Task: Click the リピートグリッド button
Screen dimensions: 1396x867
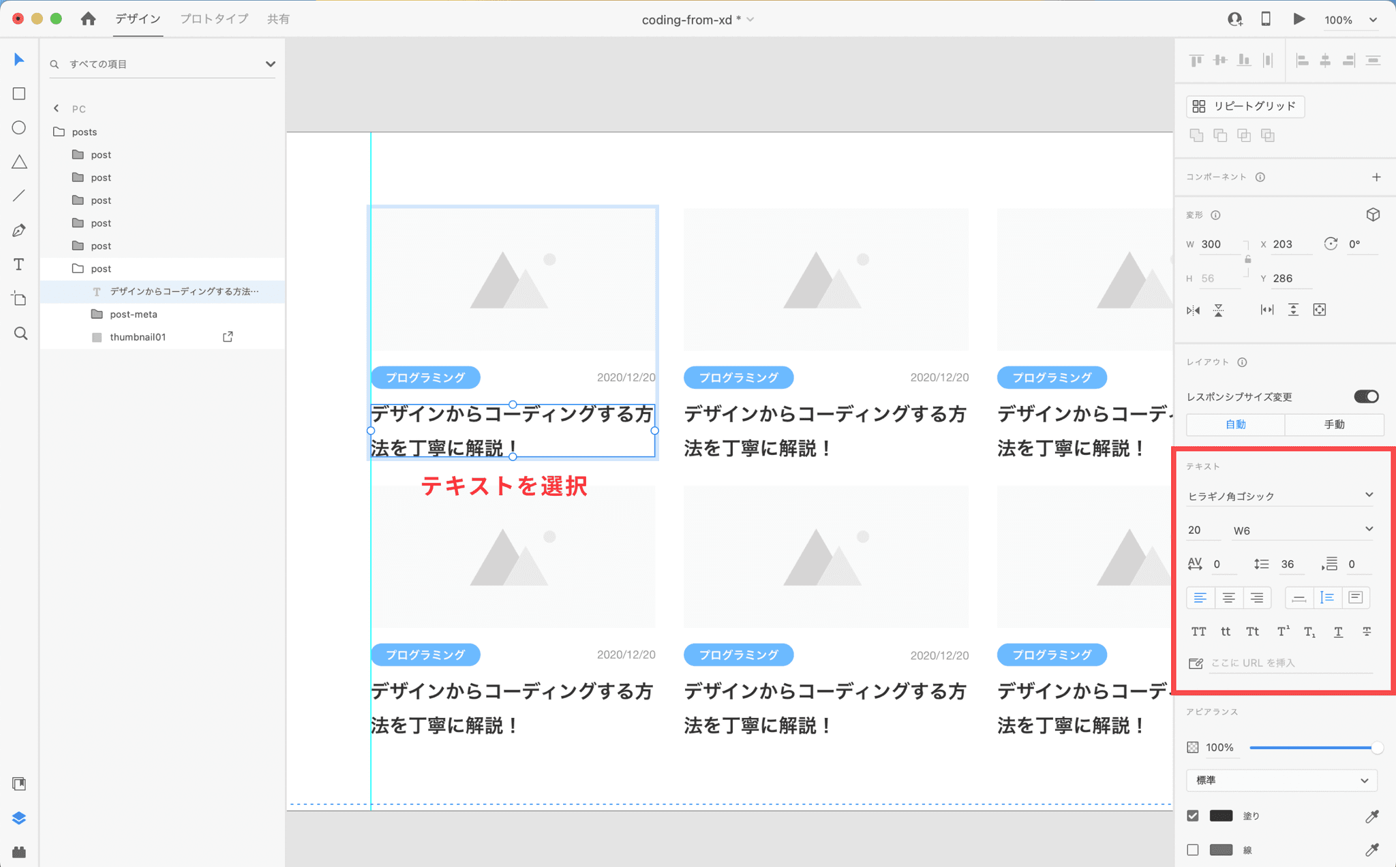Action: 1245,106
